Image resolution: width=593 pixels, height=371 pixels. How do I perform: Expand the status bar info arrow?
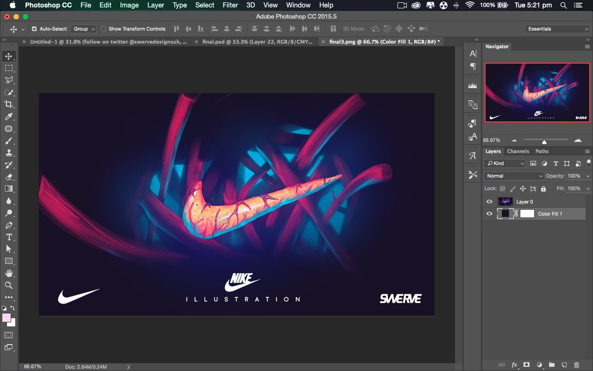point(128,367)
